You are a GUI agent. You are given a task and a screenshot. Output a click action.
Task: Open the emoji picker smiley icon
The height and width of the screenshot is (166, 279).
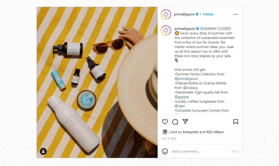[165, 151]
